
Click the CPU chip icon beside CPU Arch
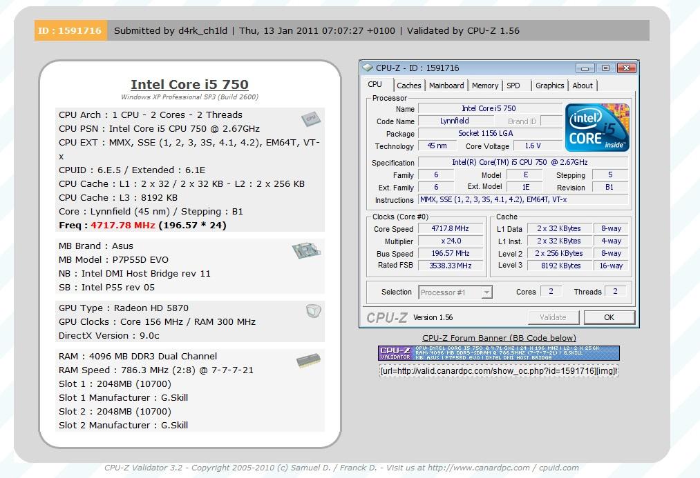(311, 119)
